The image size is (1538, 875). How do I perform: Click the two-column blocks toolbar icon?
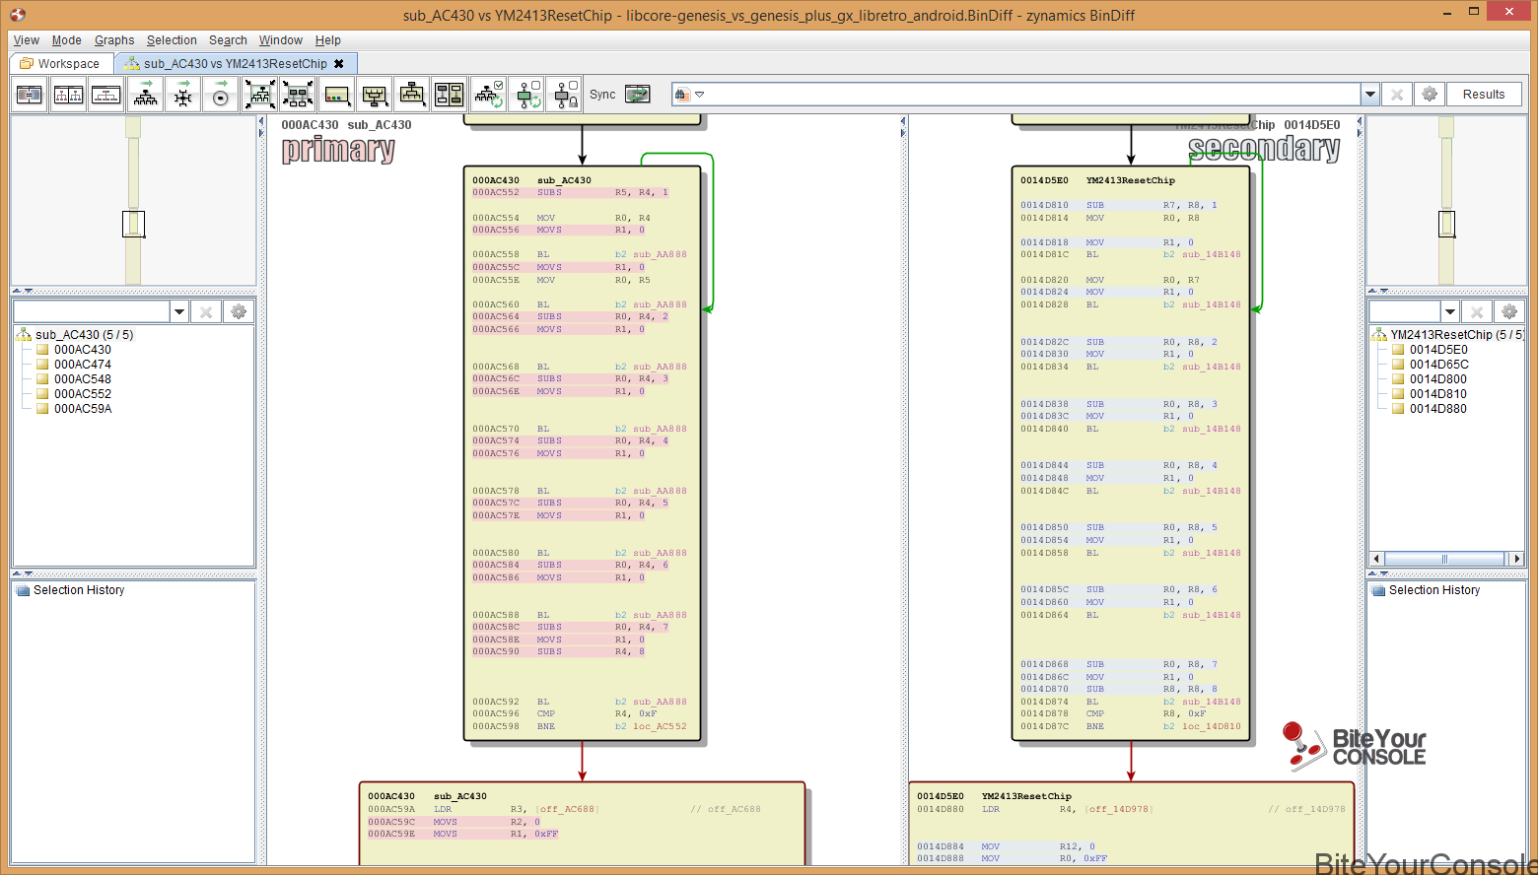[450, 95]
